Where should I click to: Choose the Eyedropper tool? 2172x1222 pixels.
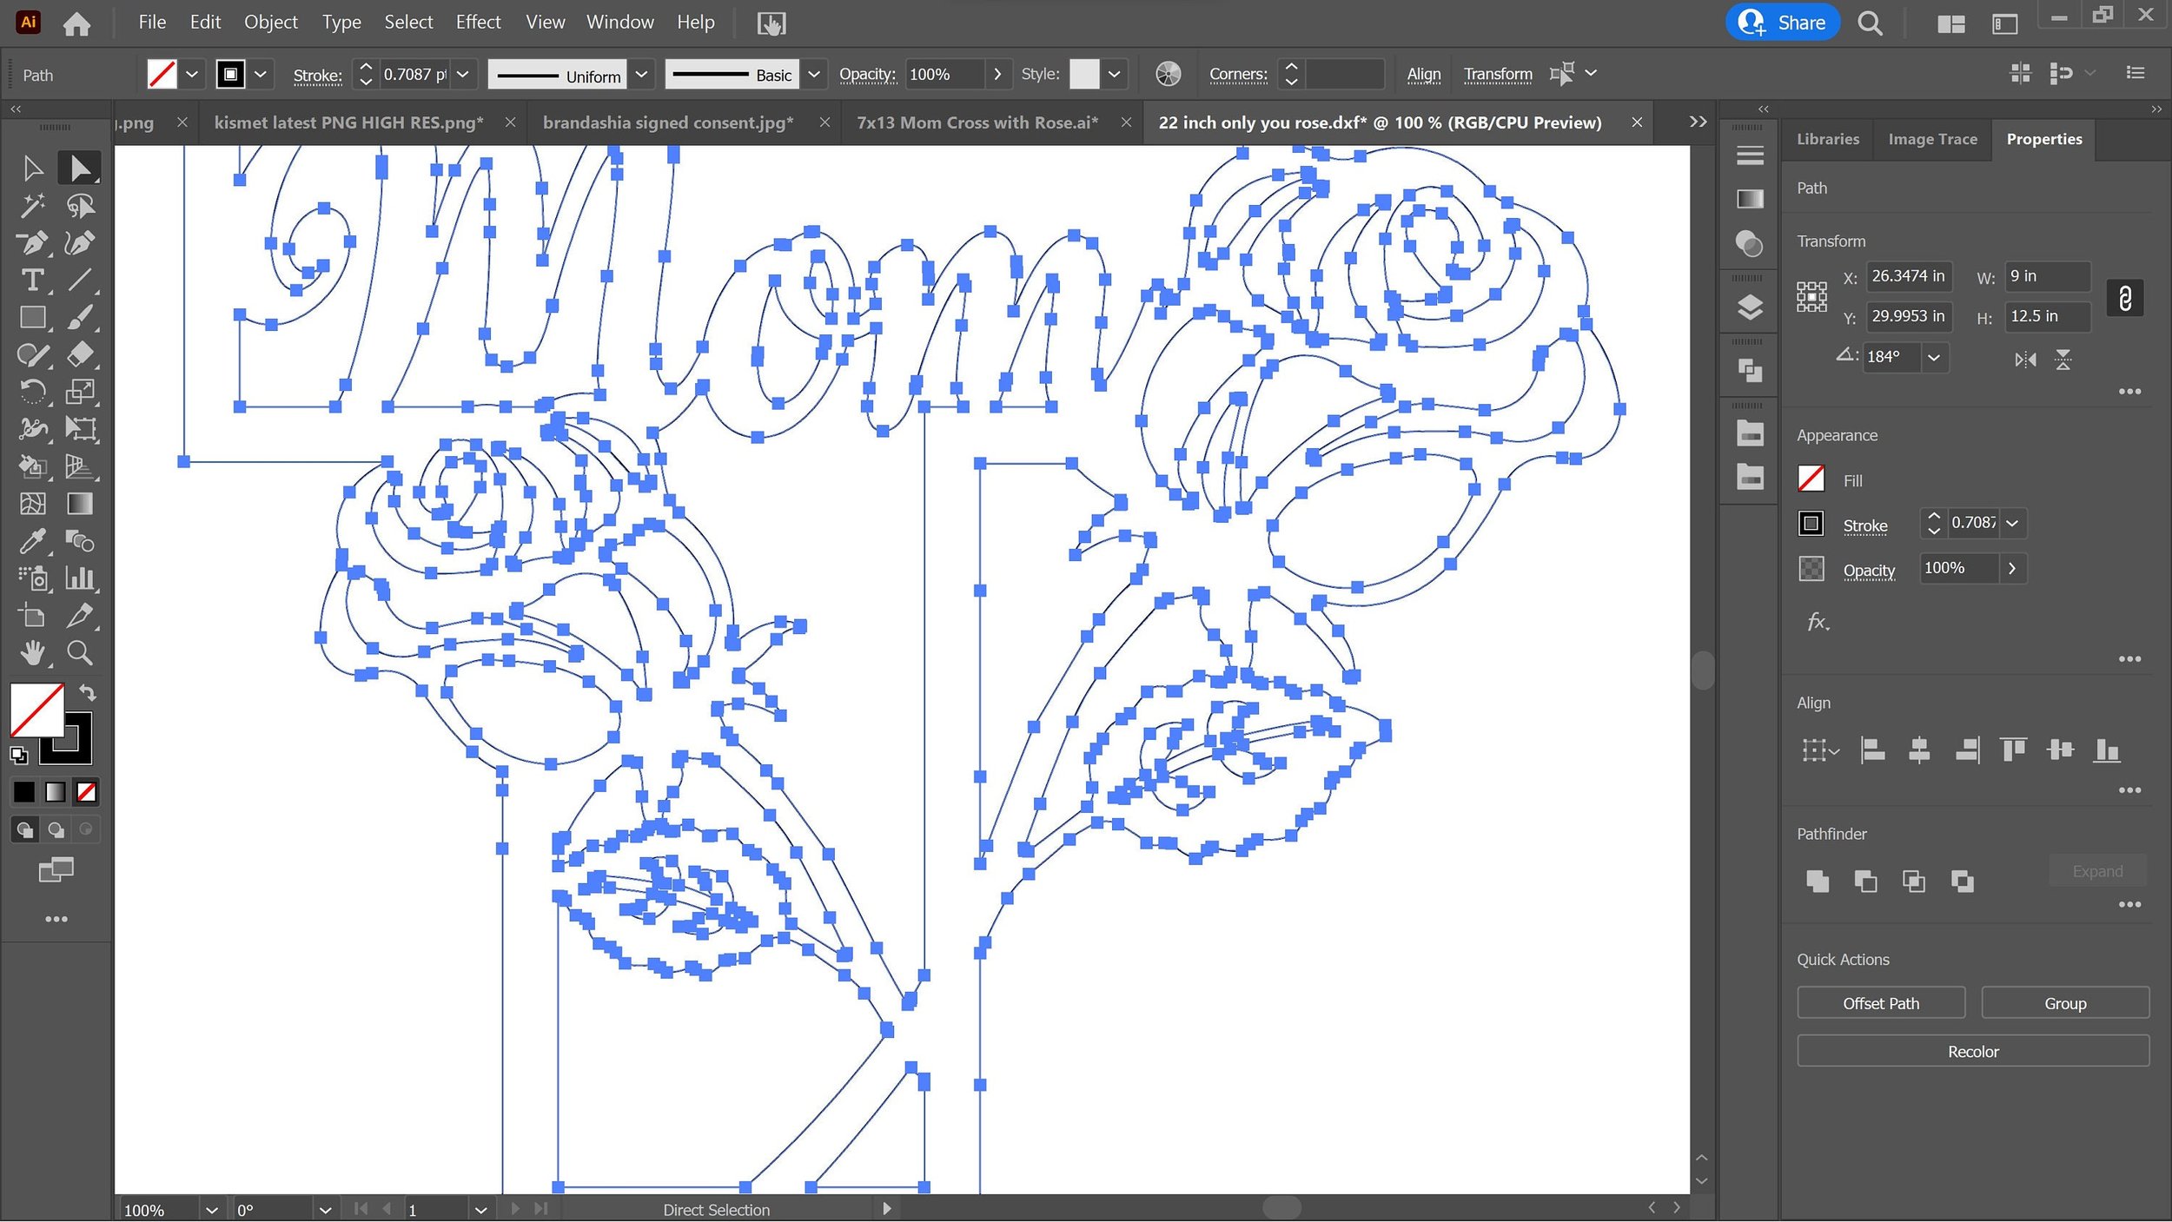pos(32,542)
